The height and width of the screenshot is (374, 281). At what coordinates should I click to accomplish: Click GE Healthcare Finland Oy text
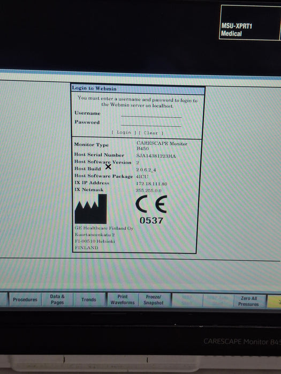pos(104,228)
